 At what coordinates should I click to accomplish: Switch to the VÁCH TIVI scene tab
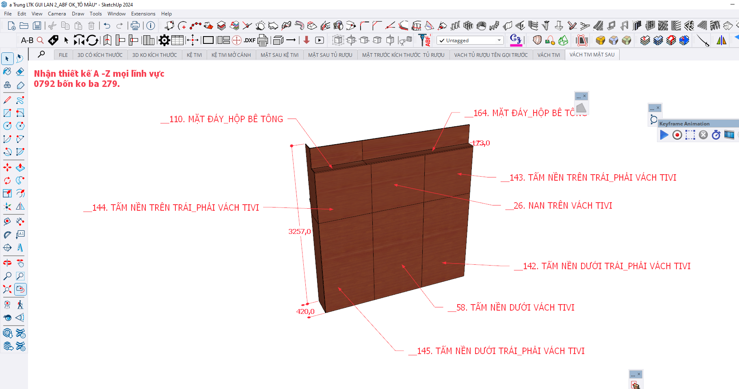(x=548, y=55)
